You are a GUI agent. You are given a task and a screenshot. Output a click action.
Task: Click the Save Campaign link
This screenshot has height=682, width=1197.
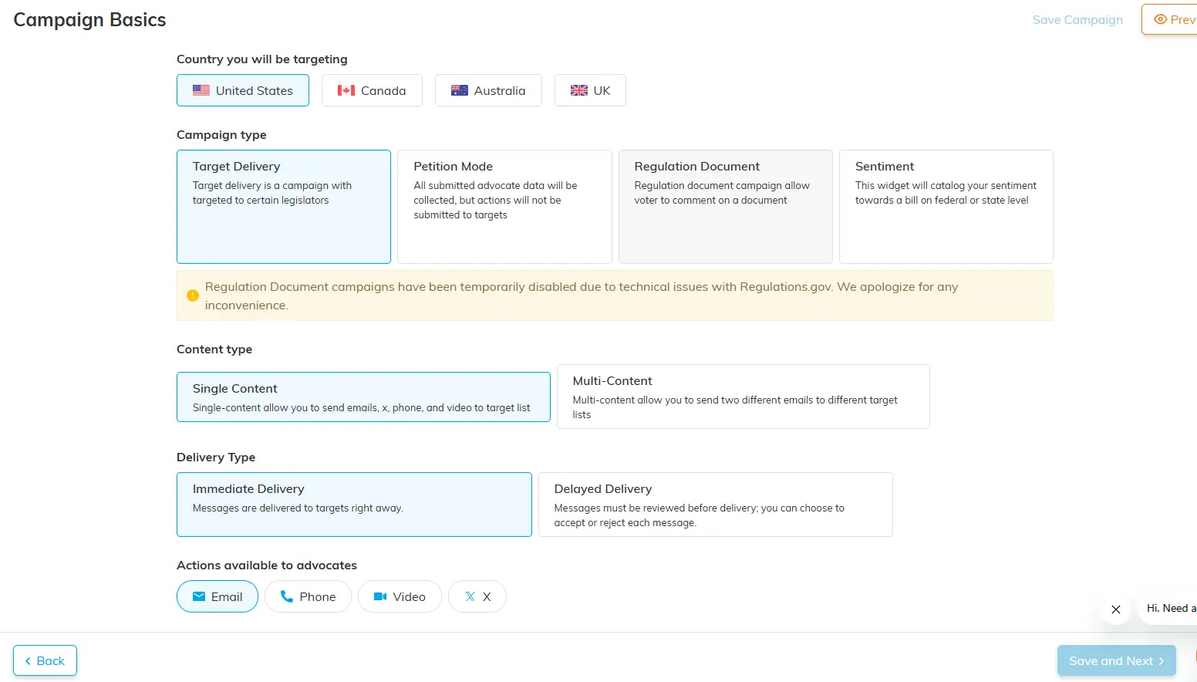pos(1077,19)
